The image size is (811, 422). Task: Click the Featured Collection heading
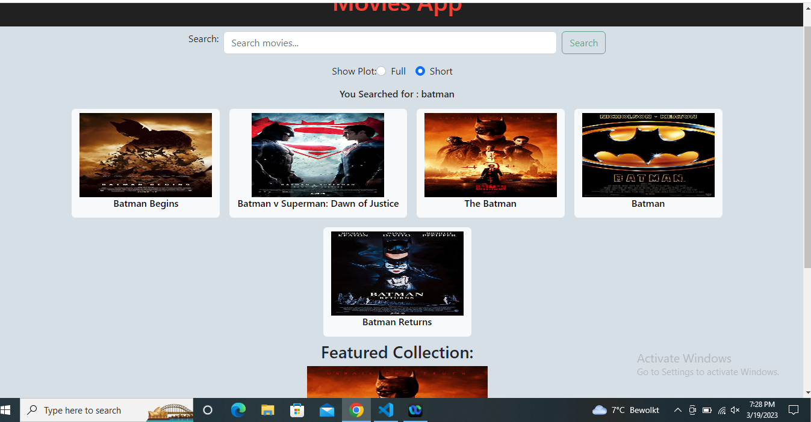coord(397,352)
